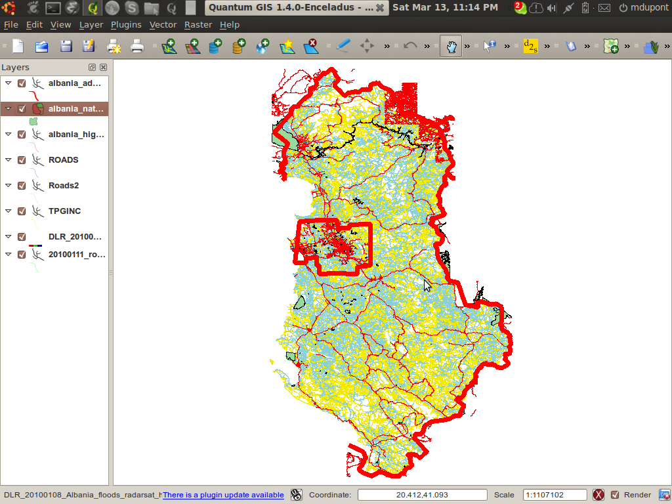Click the map with green plus plugin icon

[x=611, y=46]
